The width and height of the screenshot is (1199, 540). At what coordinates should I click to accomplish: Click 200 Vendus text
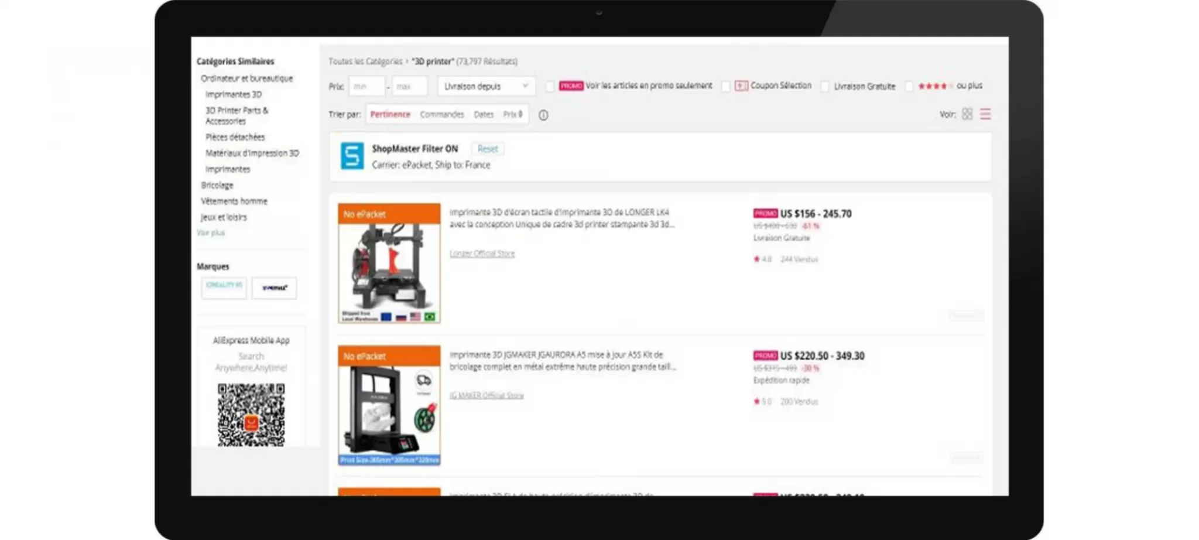pos(799,401)
